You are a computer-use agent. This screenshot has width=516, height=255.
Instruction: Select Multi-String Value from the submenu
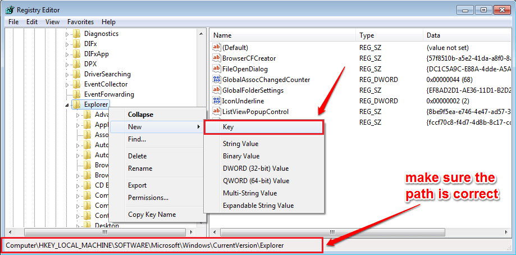[264, 193]
